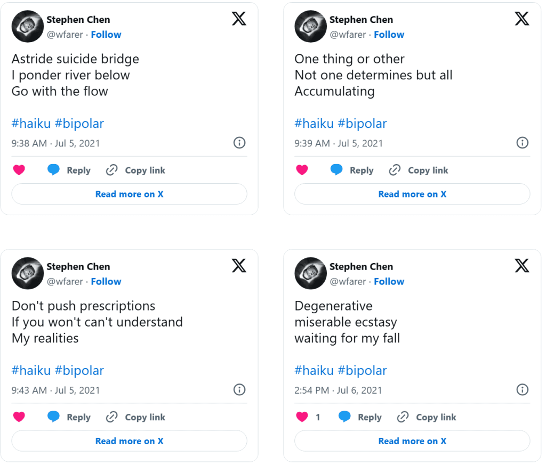Screen dimensions: 546x465
Task: Open the #haiku hashtag in the 'Don't push prescriptions' tweet
Action: click(31, 371)
